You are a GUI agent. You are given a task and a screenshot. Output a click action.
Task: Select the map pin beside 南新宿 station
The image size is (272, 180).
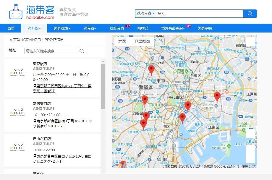click(145, 100)
